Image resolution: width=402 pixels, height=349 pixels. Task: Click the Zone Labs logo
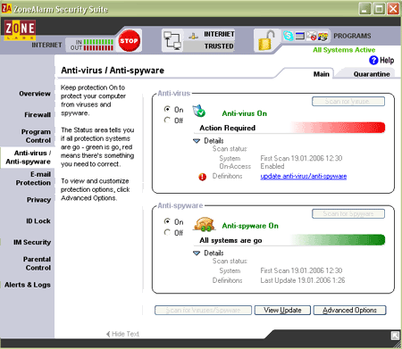[x=20, y=29]
